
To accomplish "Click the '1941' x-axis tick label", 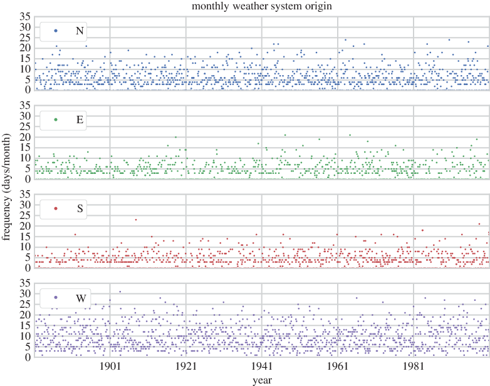I will (261, 366).
